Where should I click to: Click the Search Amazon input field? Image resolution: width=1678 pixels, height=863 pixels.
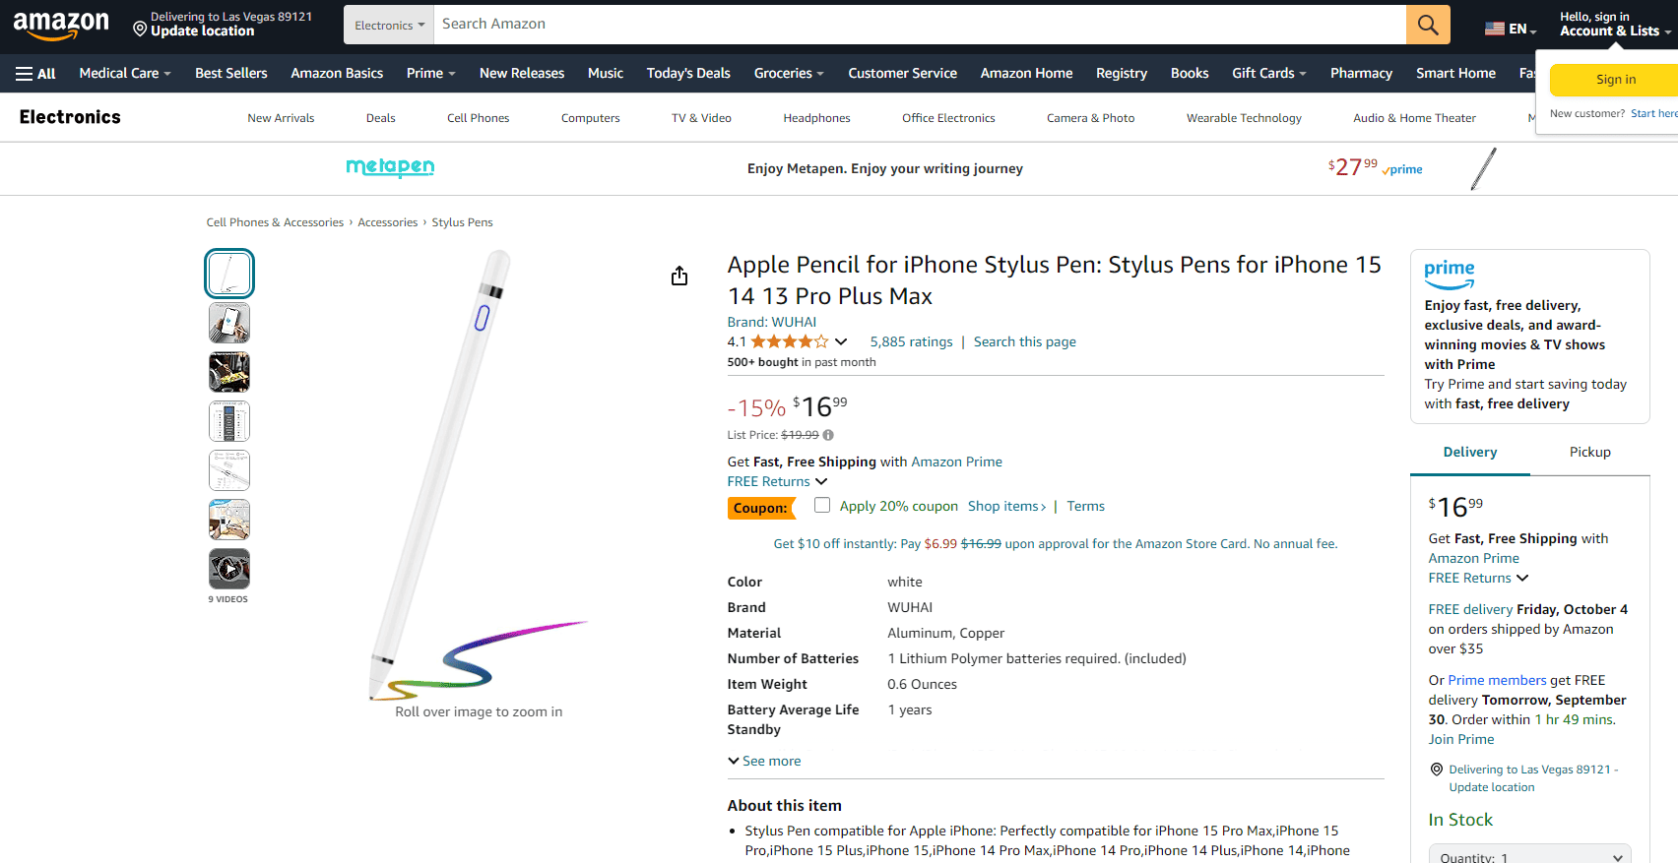coord(919,25)
